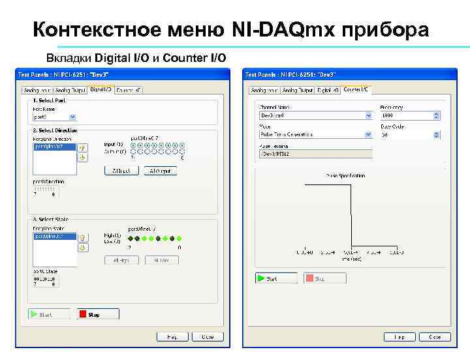Click Start button in Digital I/O window
The image size is (470, 352).
tap(50, 314)
